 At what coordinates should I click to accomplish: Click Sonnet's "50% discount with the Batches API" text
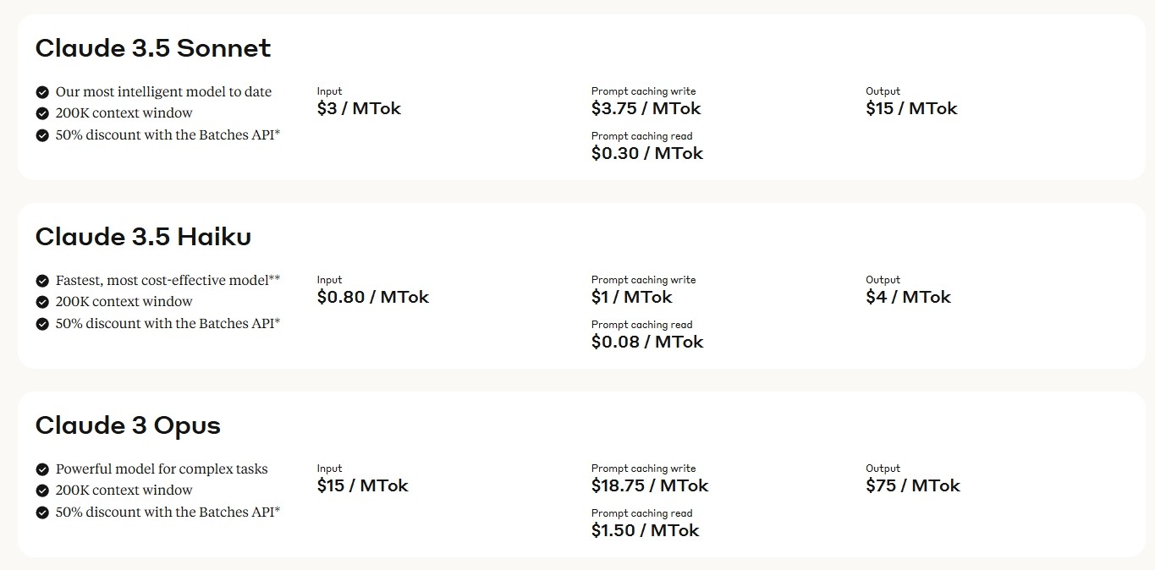point(168,134)
